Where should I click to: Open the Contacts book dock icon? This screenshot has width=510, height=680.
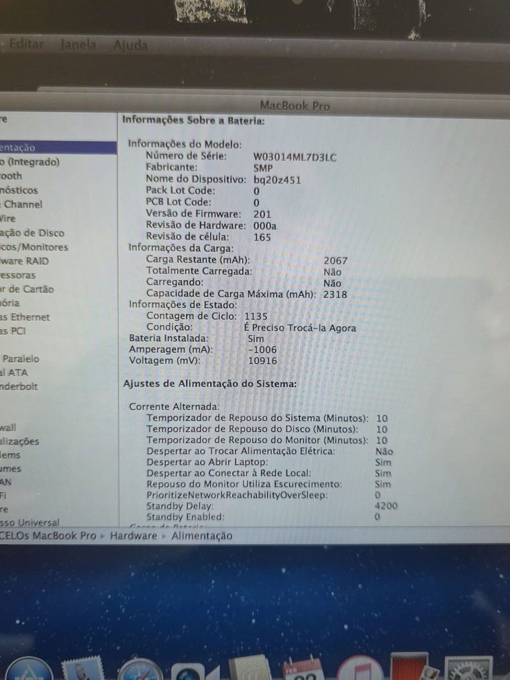tap(250, 669)
